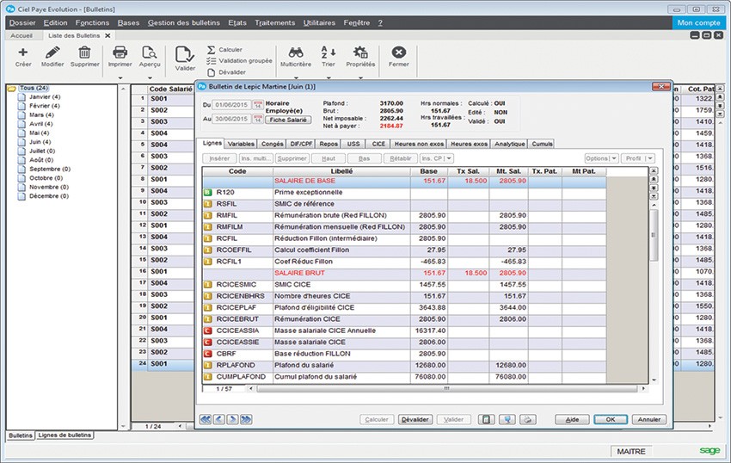This screenshot has height=463, width=731.
Task: Expand the Trier sort dropdown
Action: point(328,77)
